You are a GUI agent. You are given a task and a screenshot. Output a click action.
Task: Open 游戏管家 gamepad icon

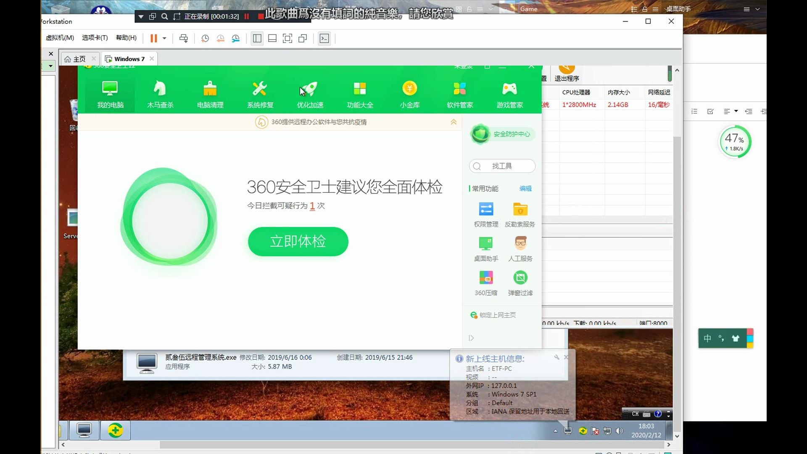click(x=510, y=95)
